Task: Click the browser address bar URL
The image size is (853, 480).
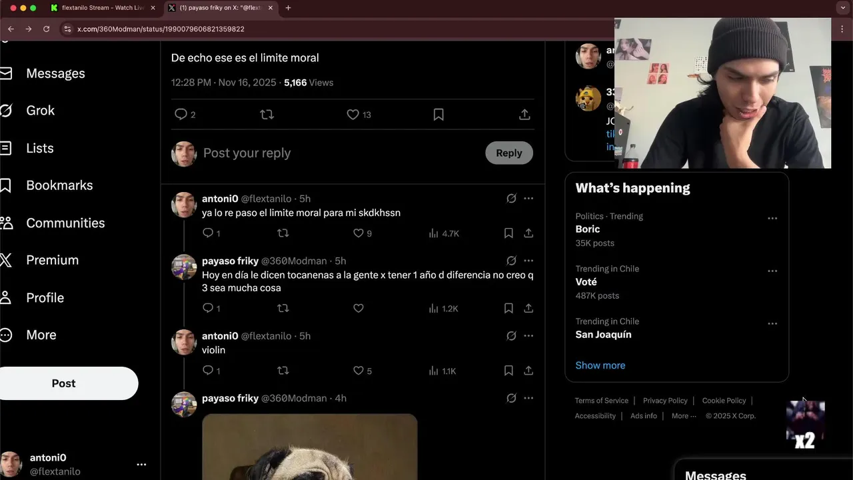Action: tap(161, 29)
